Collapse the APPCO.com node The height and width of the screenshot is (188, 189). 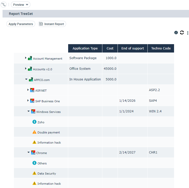click(26, 79)
